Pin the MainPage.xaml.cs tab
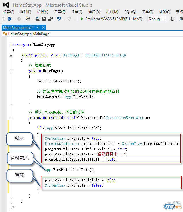 coord(38,27)
